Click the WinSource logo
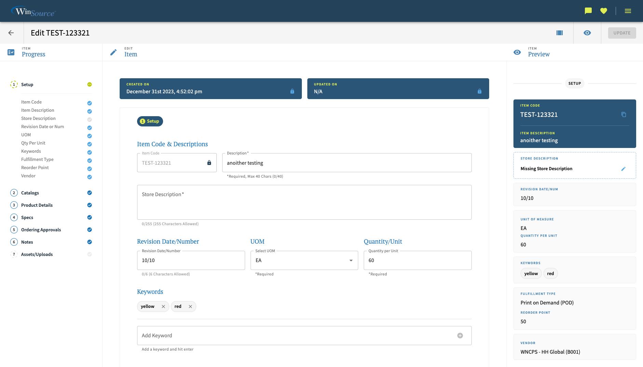Screen dimensions: 643x367 [33, 12]
